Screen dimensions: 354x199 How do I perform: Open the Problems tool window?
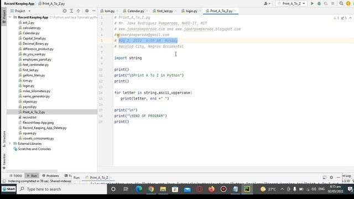point(50,176)
